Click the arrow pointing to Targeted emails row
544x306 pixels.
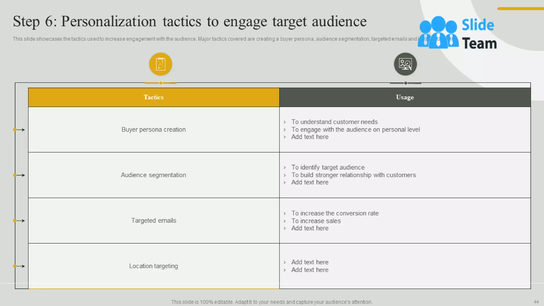[19, 220]
